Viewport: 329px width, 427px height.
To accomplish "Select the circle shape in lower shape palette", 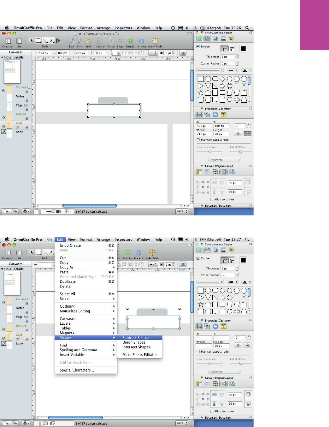I will point(207,290).
